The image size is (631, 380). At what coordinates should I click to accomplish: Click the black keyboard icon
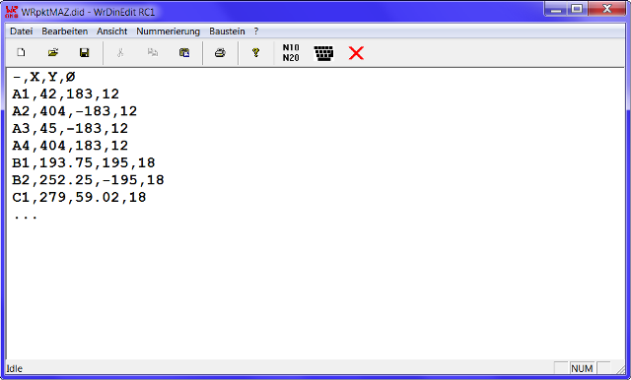point(323,53)
